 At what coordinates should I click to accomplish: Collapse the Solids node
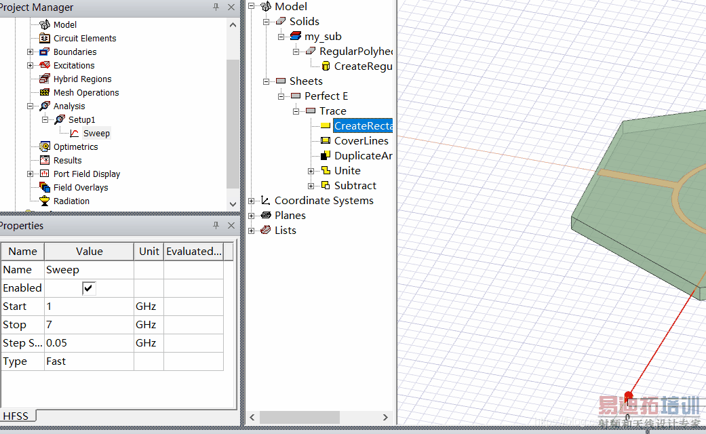[266, 22]
